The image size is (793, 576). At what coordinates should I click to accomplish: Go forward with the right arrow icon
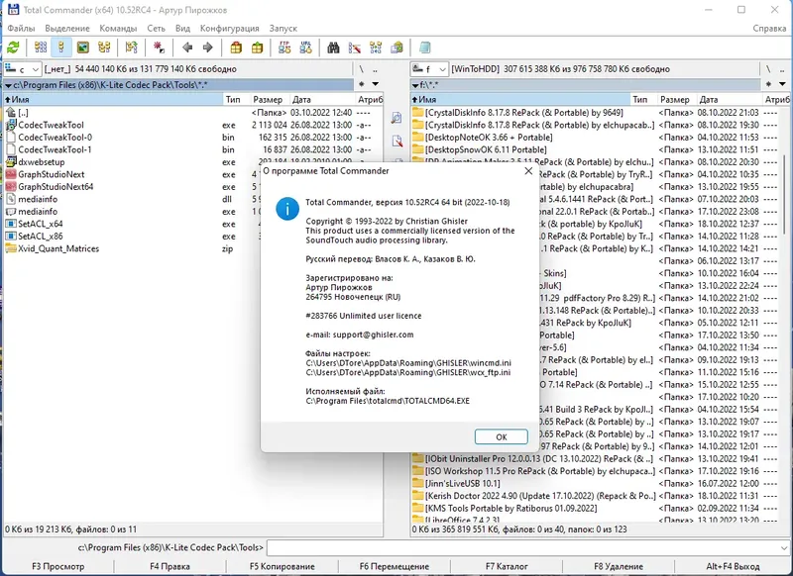click(x=208, y=48)
